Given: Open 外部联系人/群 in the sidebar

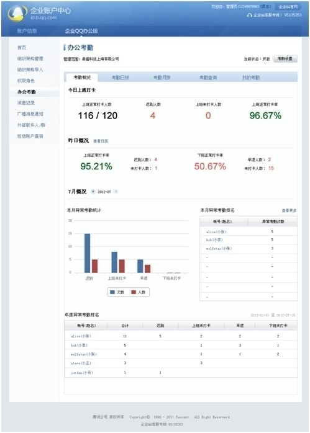Looking at the screenshot, I should coord(31,125).
